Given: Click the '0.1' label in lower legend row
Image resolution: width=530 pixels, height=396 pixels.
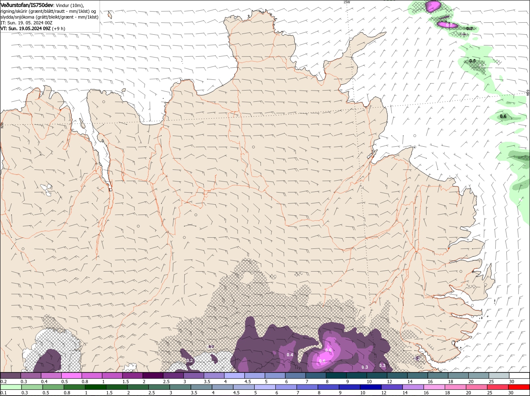Looking at the screenshot, I should point(3,393).
